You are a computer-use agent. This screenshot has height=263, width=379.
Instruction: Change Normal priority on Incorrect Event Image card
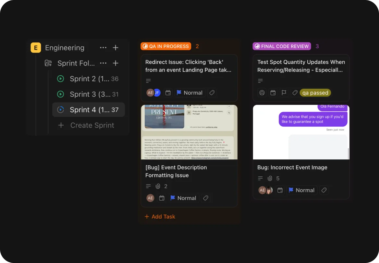point(302,190)
